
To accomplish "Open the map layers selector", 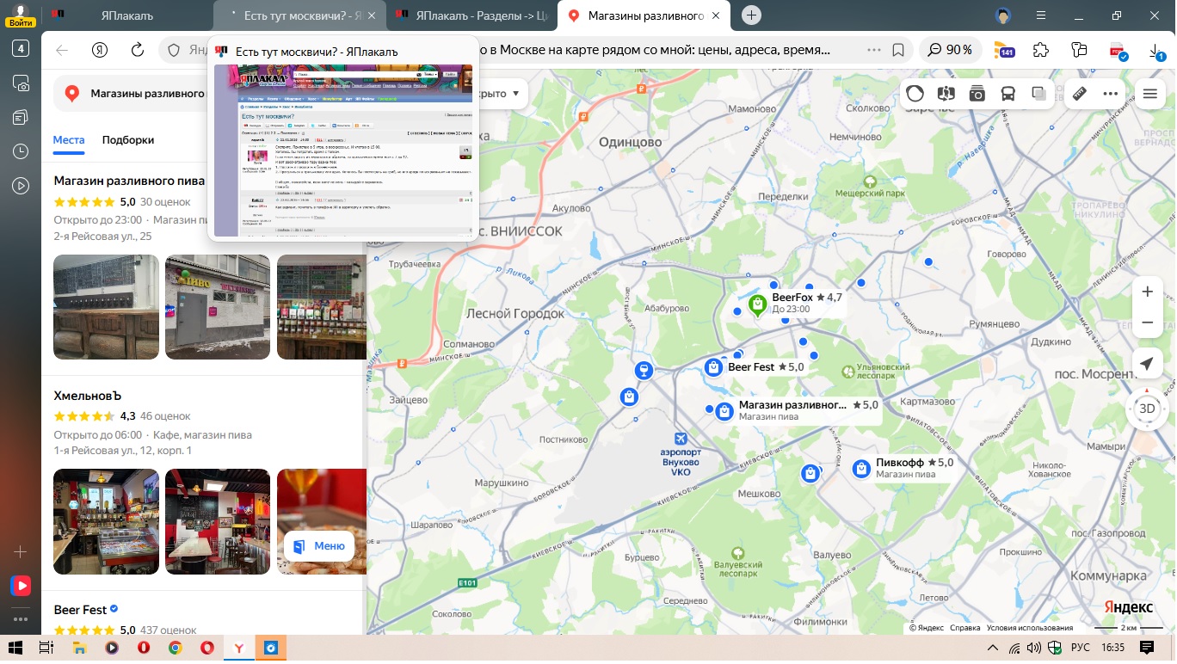I will [x=1038, y=94].
